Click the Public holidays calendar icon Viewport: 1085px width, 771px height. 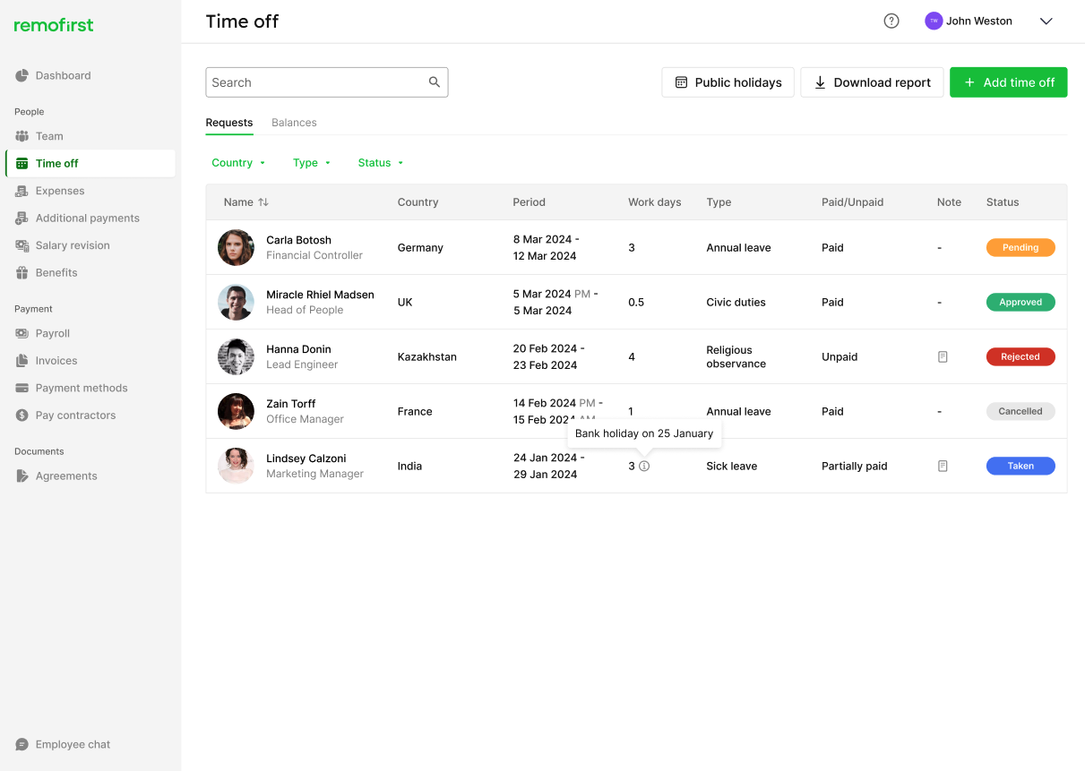[x=681, y=82]
